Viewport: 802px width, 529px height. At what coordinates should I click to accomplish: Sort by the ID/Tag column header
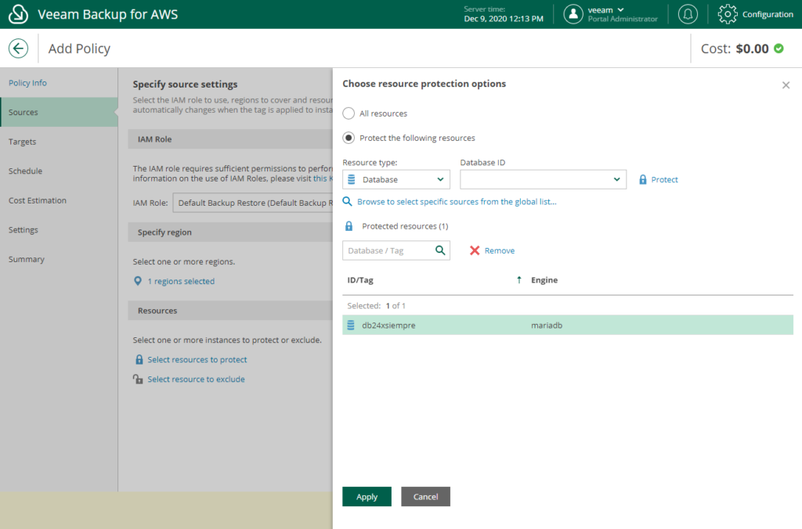(x=360, y=280)
